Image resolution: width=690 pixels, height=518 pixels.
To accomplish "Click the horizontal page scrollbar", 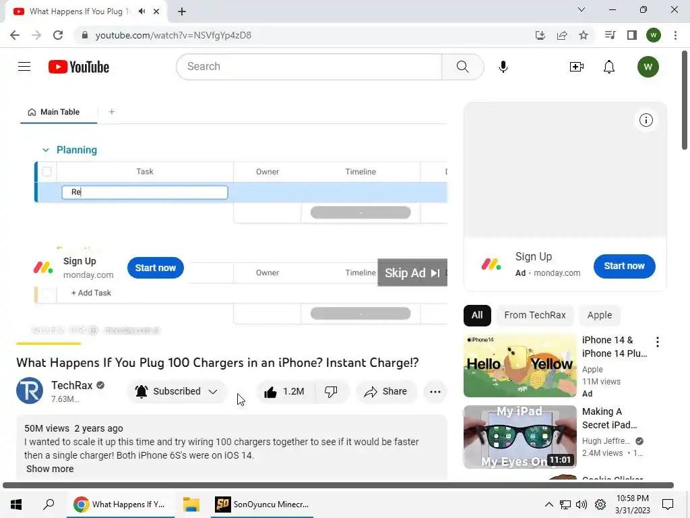I will [338, 486].
